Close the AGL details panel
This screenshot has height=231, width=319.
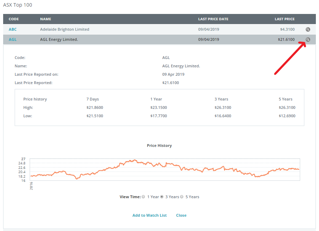[x=181, y=215]
